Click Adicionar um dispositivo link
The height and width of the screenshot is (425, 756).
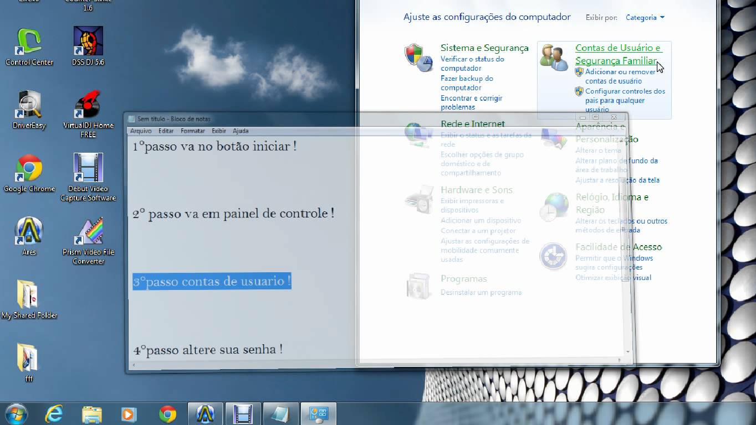point(481,221)
